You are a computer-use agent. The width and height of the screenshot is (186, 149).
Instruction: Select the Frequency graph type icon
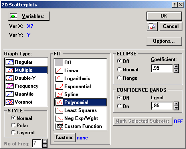[10, 86]
